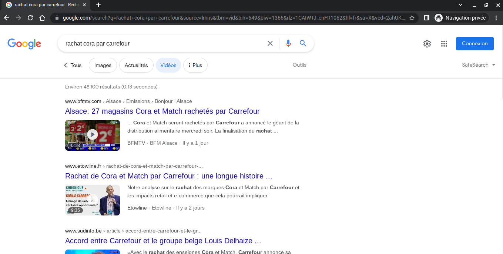Open the Google apps grid
Image resolution: width=503 pixels, height=254 pixels.
[x=444, y=44]
